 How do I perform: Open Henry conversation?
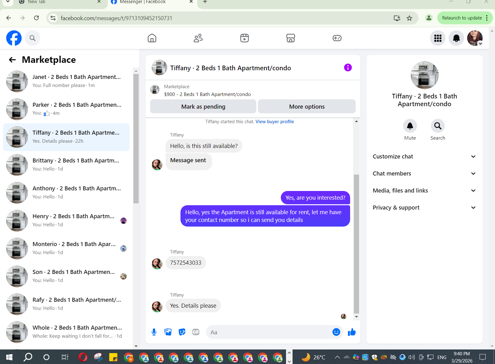coord(66,221)
